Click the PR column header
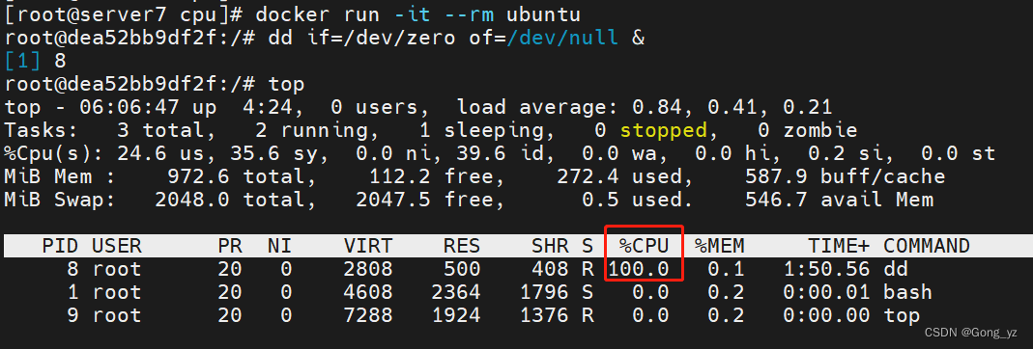1033x349 pixels. pos(230,246)
